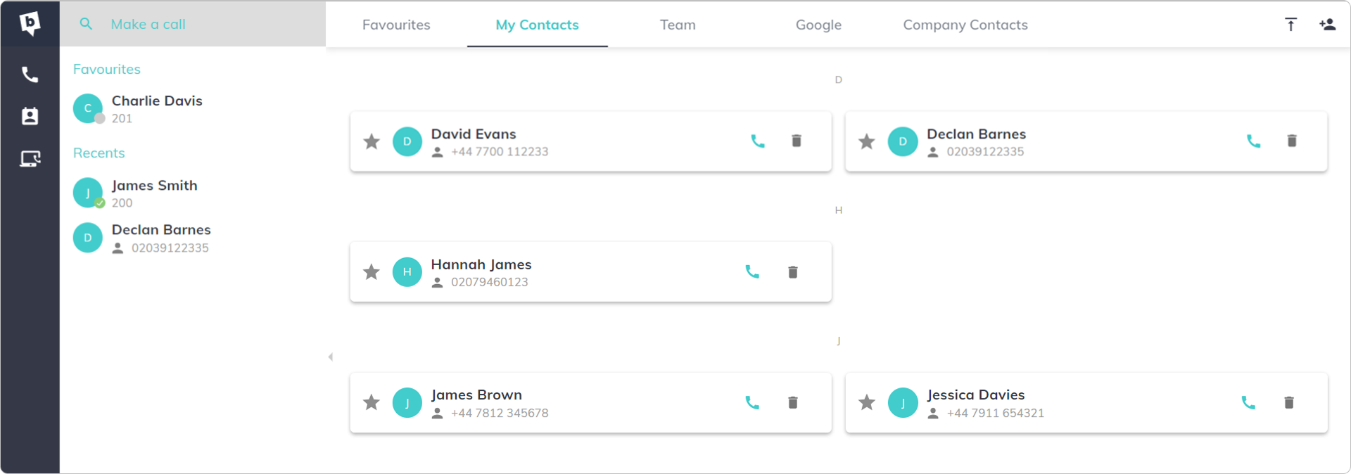
Task: Open the Google contacts tab
Action: point(818,25)
